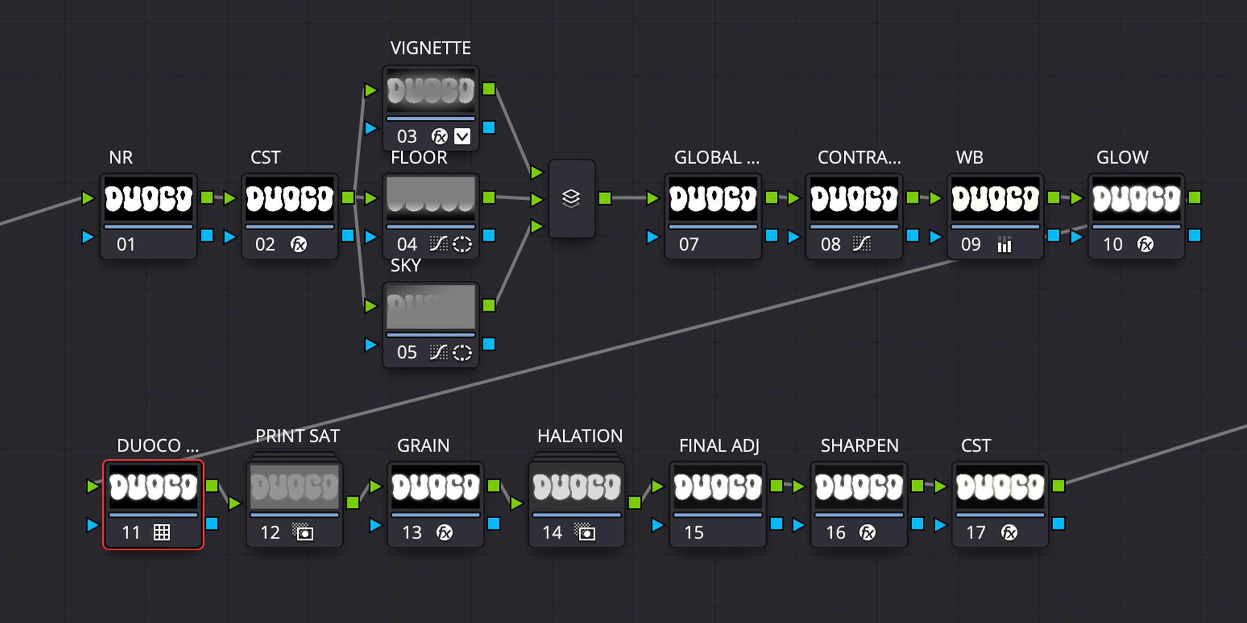Click the SHARPEN node label
Viewport: 1247px width, 623px height.
pos(859,446)
